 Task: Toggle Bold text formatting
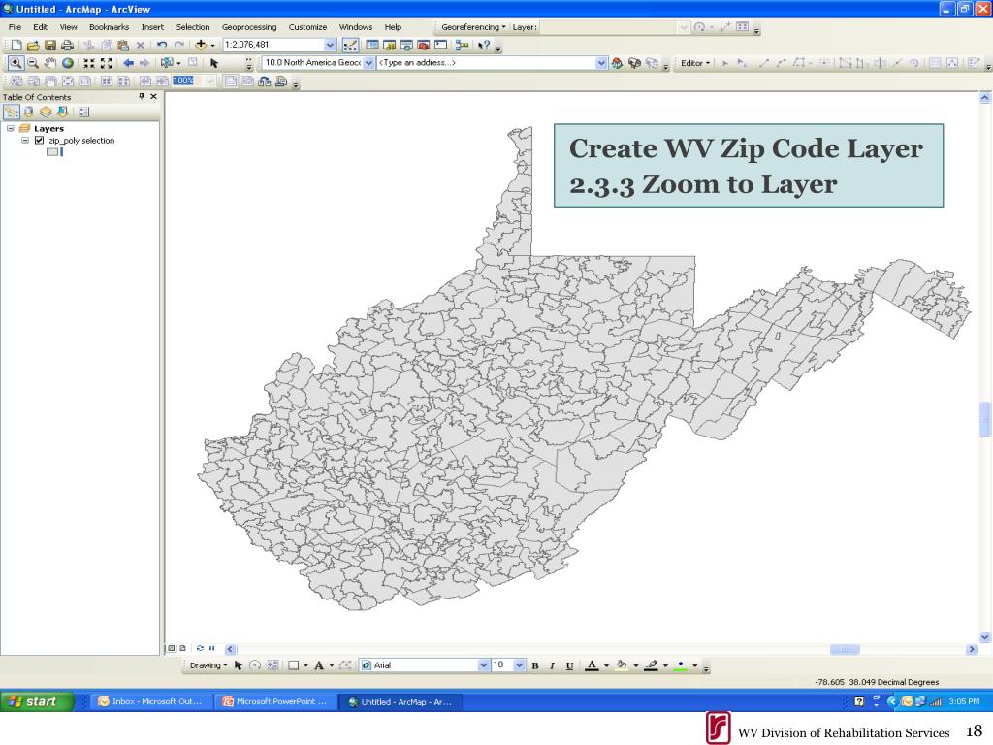[x=535, y=665]
